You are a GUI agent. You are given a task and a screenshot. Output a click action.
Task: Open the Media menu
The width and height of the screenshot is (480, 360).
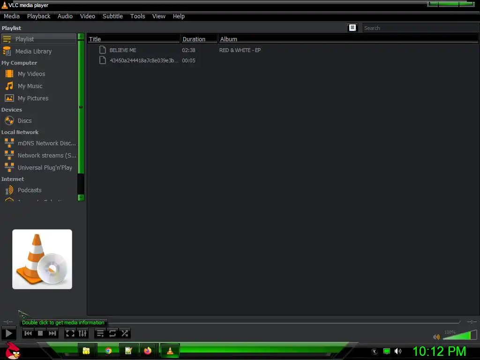pyautogui.click(x=12, y=16)
